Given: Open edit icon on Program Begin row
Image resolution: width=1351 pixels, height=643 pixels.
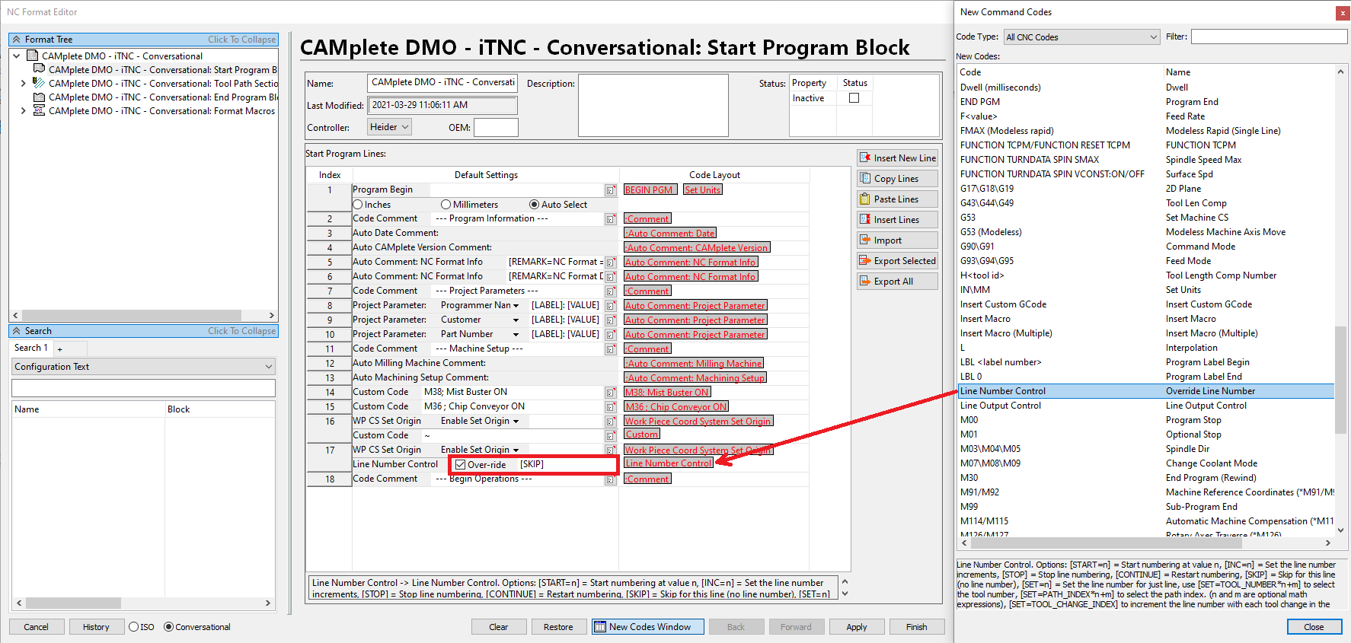Looking at the screenshot, I should click(611, 190).
